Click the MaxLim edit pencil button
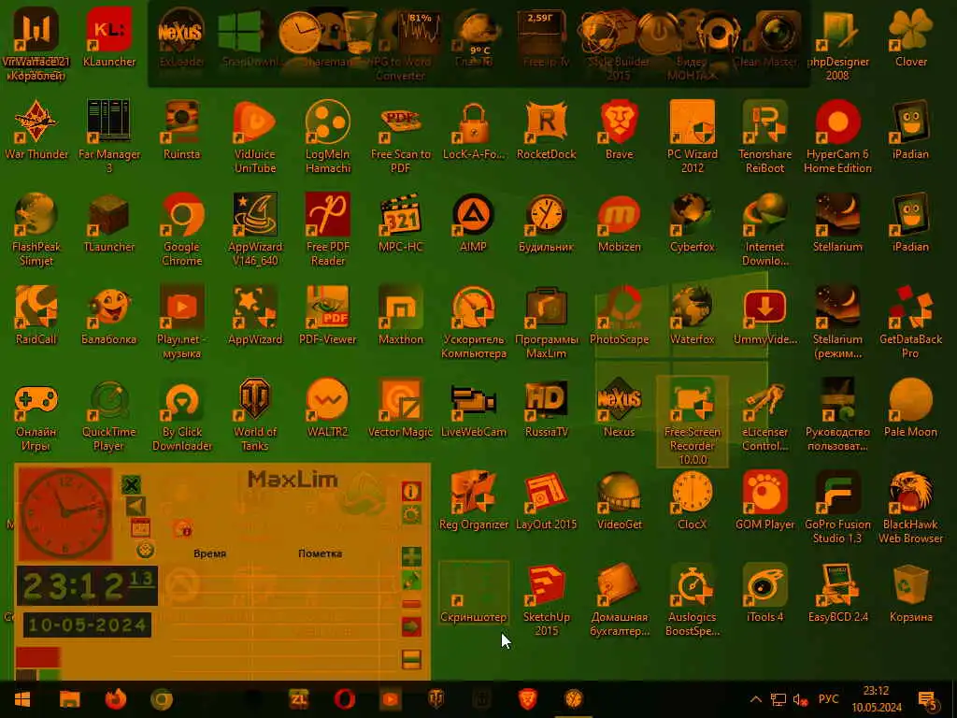 [x=412, y=580]
